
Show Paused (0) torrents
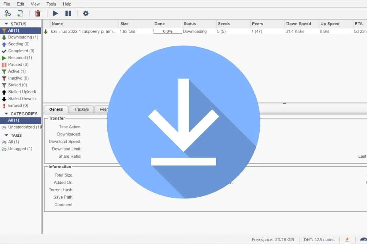(20, 64)
